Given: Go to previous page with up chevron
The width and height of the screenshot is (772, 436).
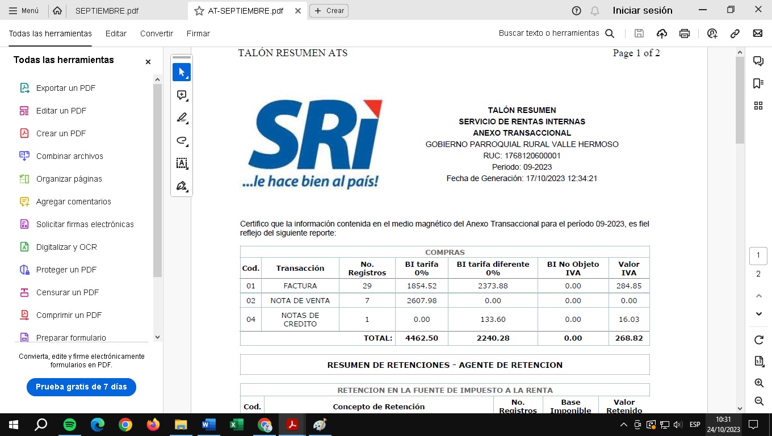Looking at the screenshot, I should (x=758, y=296).
